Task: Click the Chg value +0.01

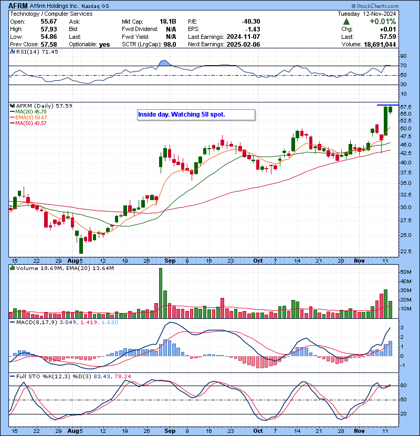Action: tap(388, 29)
